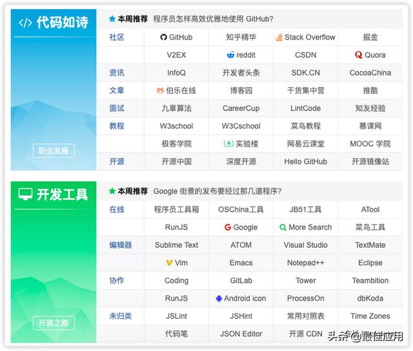Screen dimensions: 413x351
Task: Open the 博客园 link
Action: (x=241, y=90)
